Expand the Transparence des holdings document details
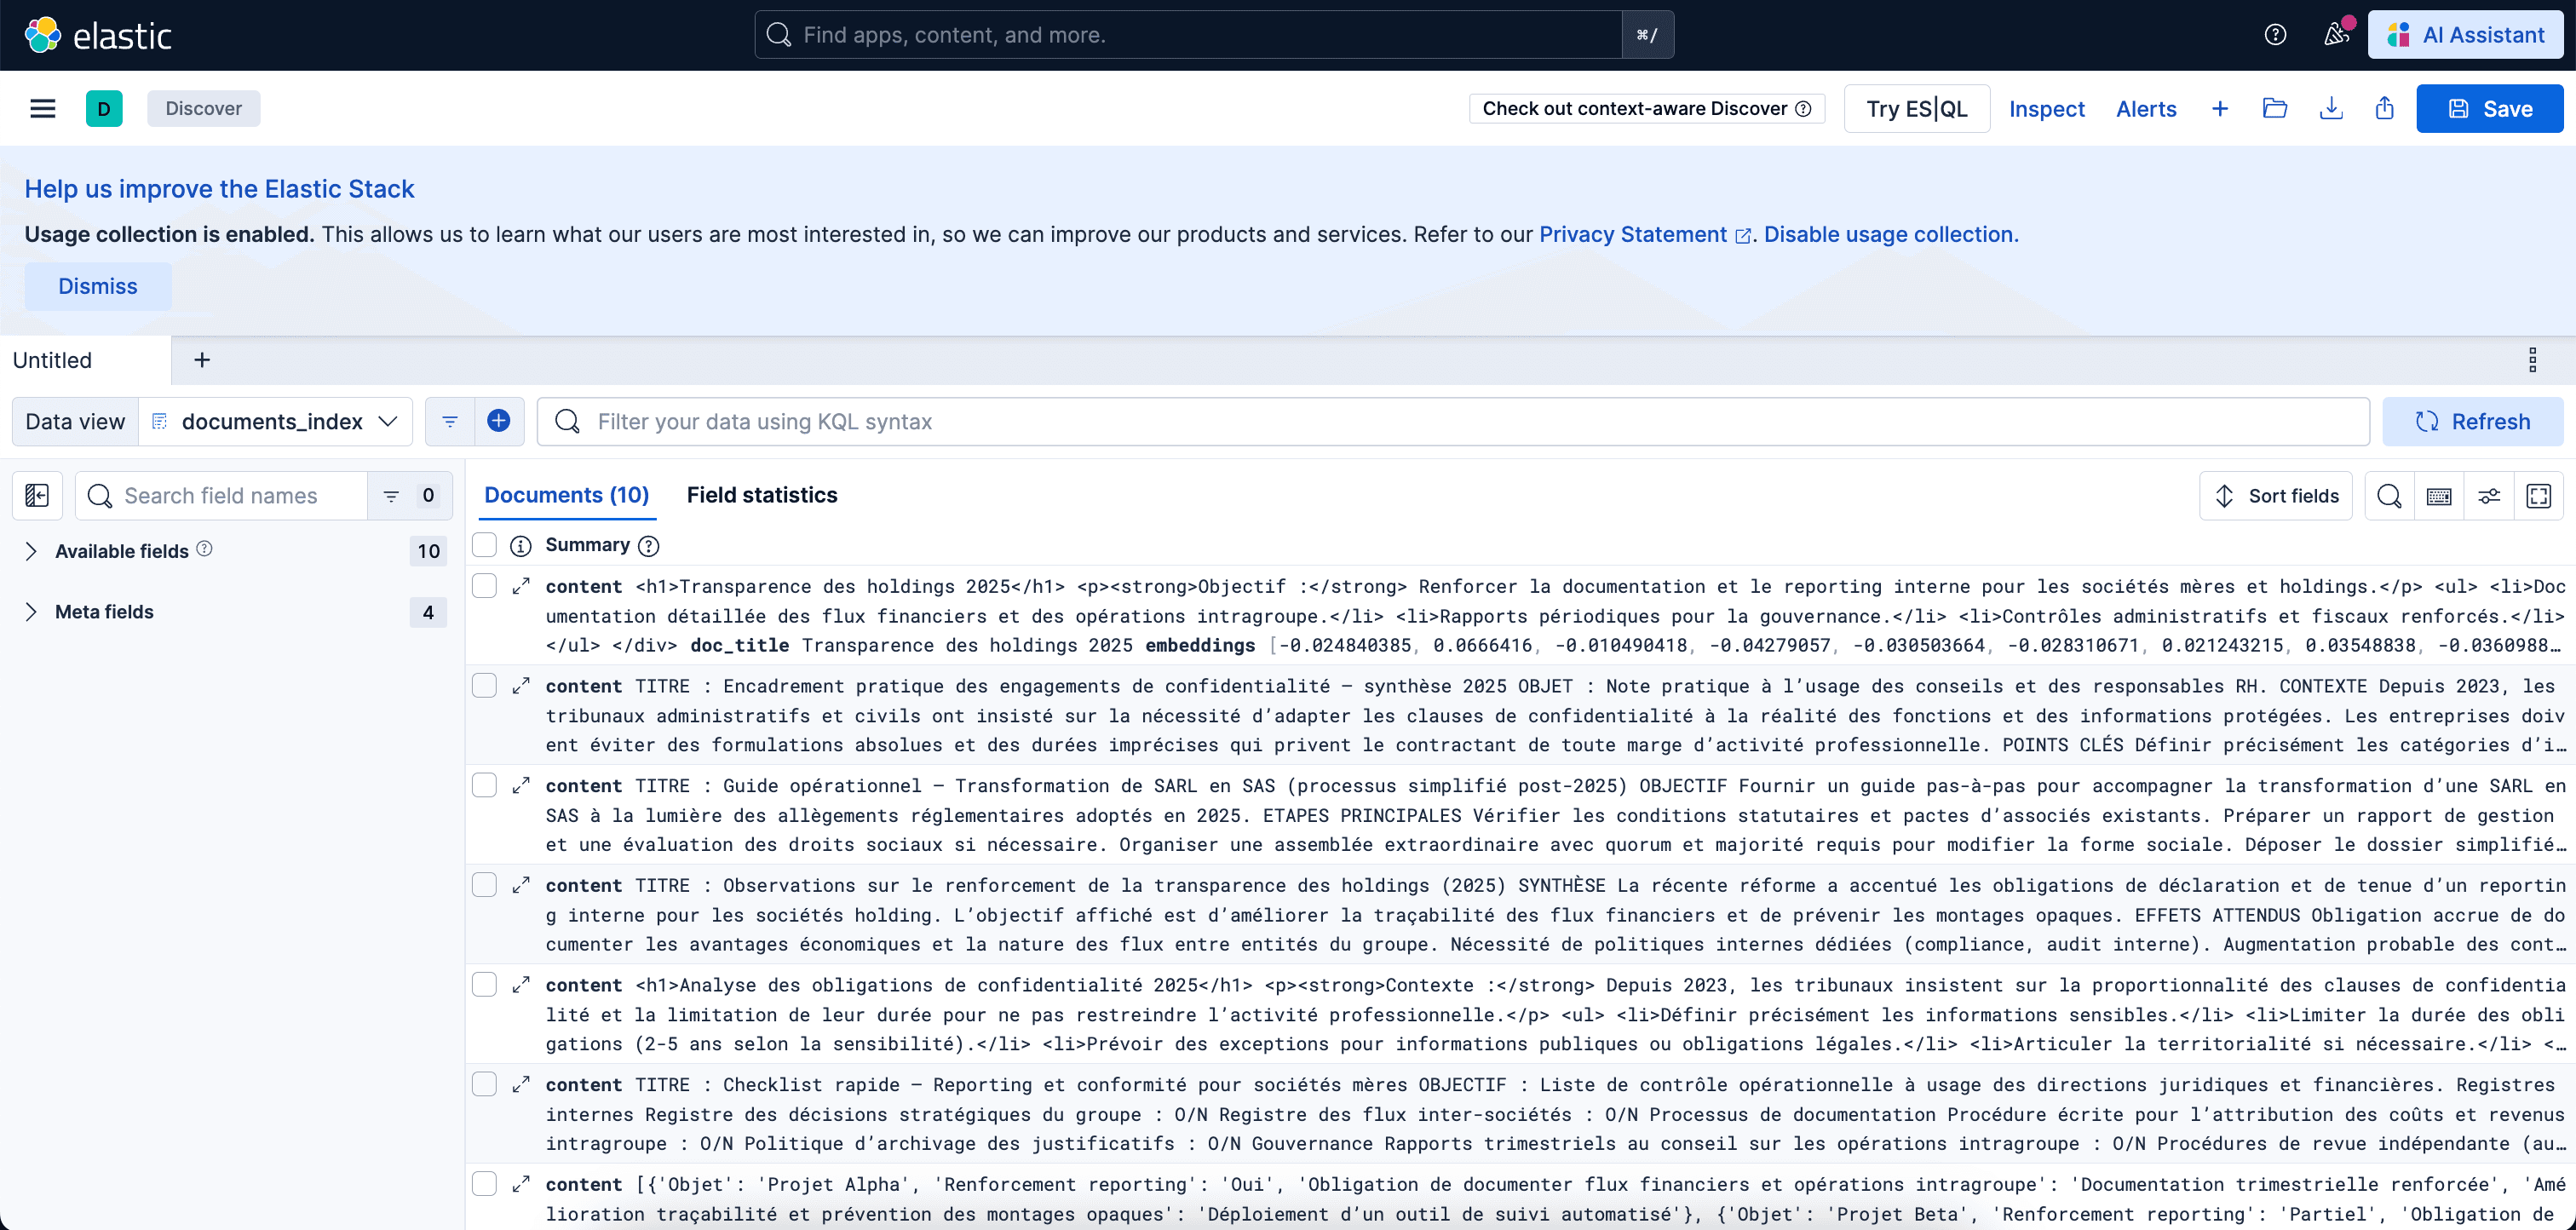2576x1230 pixels. [521, 586]
